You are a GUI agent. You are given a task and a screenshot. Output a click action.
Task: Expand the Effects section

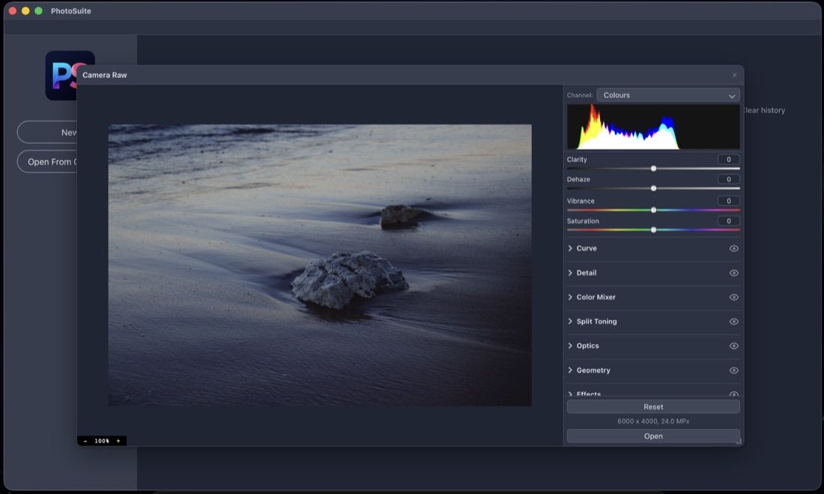click(570, 394)
